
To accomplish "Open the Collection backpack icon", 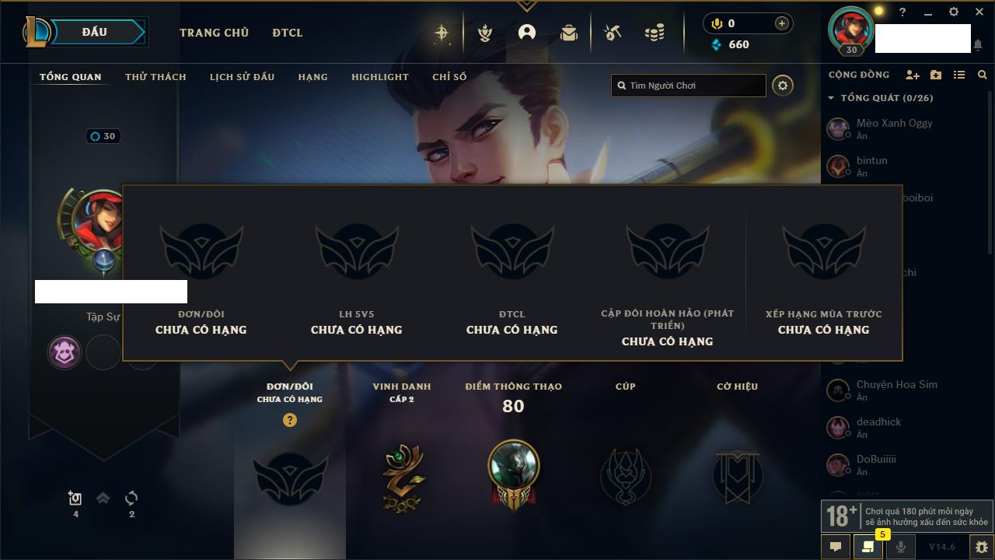I will (x=569, y=33).
